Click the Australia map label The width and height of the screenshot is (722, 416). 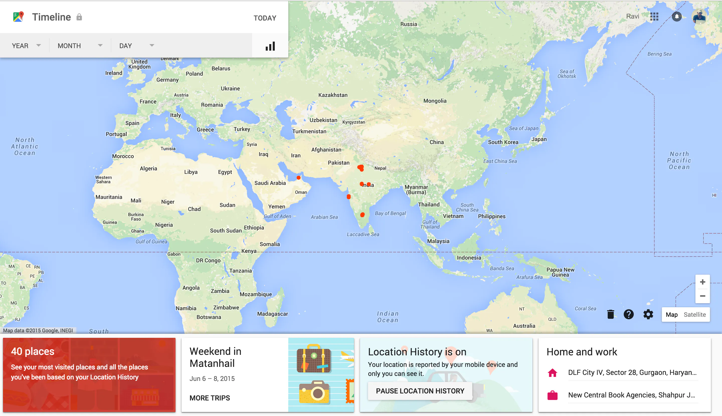tap(524, 326)
